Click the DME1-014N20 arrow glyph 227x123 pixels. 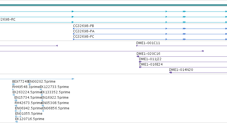pos(170,72)
